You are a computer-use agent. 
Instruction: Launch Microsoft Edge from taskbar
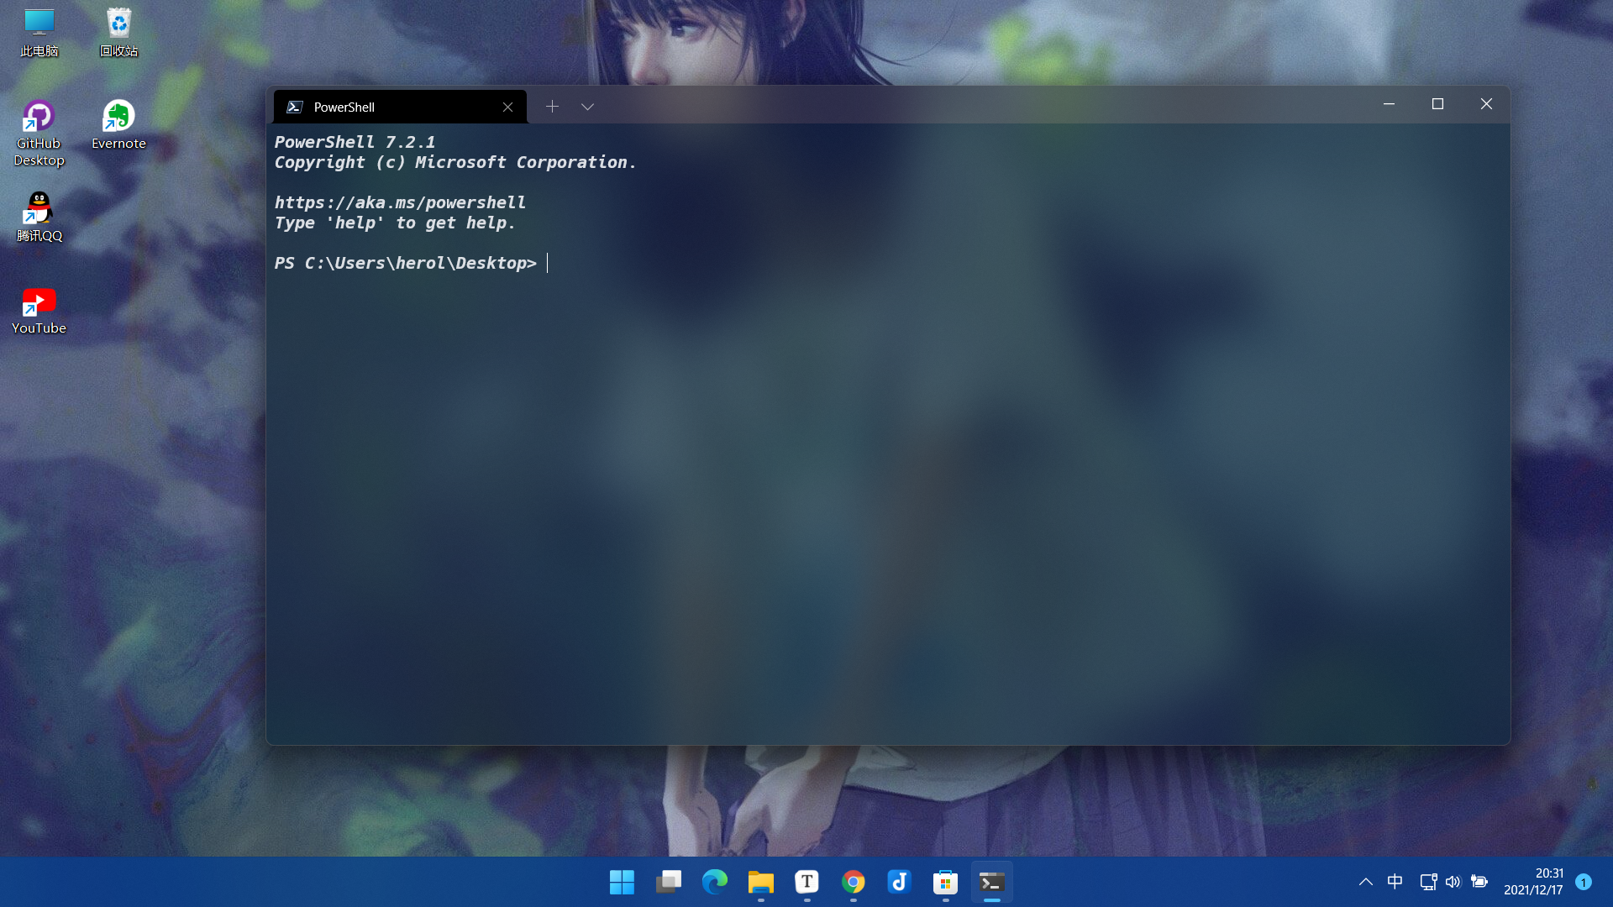coord(714,882)
